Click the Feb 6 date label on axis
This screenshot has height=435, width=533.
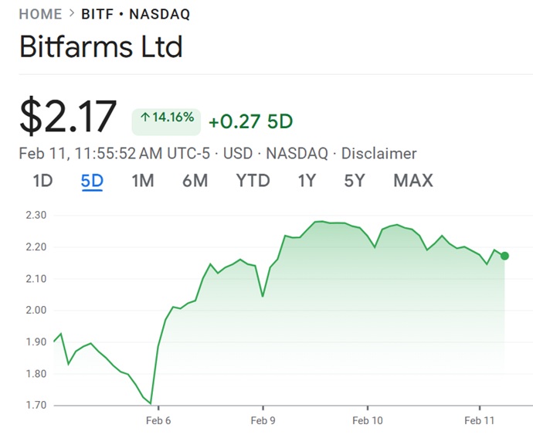pos(158,421)
